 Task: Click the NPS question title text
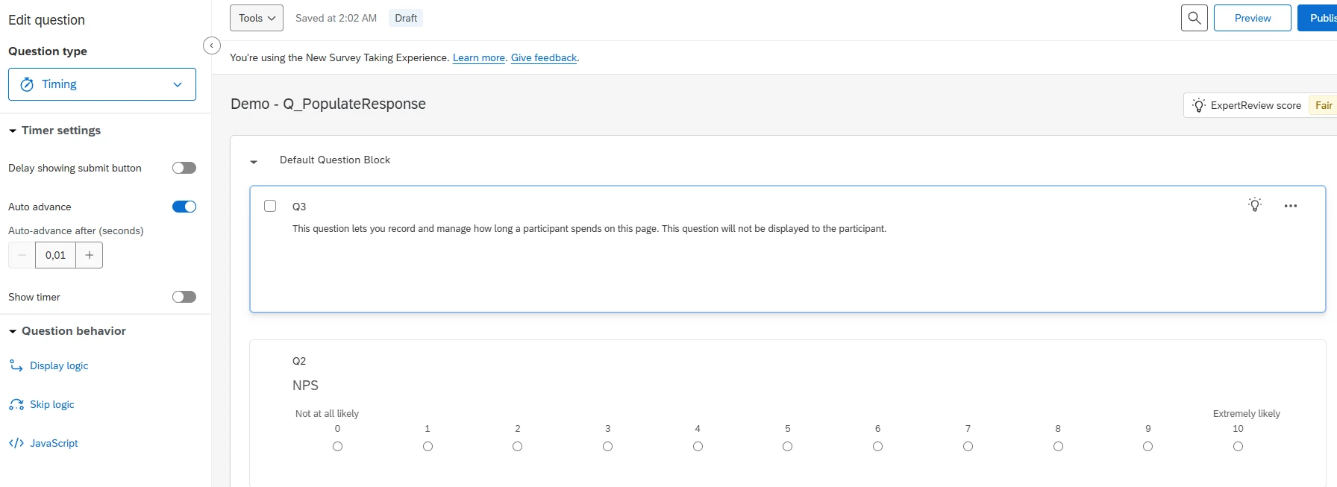pos(305,386)
